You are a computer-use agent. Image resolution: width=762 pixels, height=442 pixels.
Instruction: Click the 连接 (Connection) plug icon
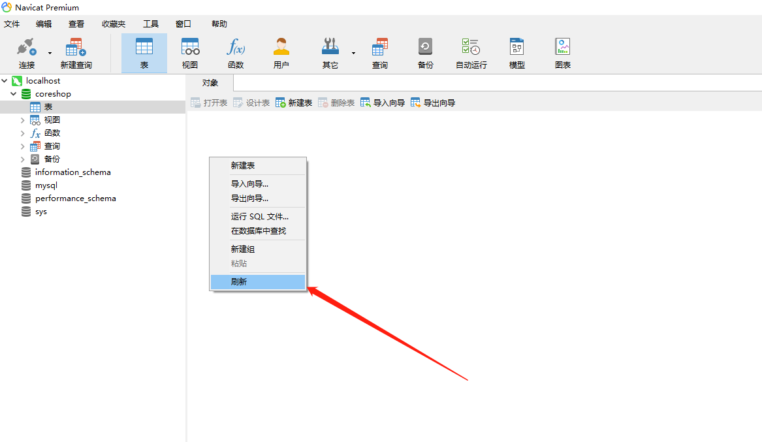click(x=26, y=48)
